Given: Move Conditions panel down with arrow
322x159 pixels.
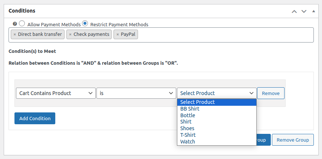Looking at the screenshot, I should 304,11.
